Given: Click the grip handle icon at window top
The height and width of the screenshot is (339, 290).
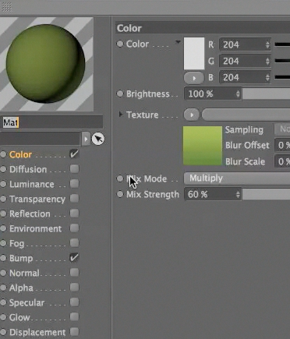Looking at the screenshot, I should tap(6, 7).
